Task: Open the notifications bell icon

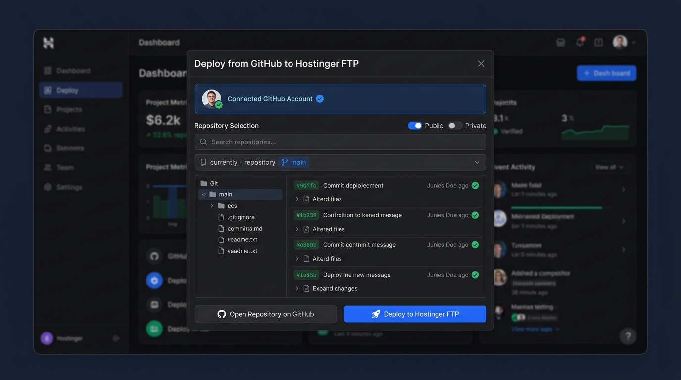Action: (580, 42)
